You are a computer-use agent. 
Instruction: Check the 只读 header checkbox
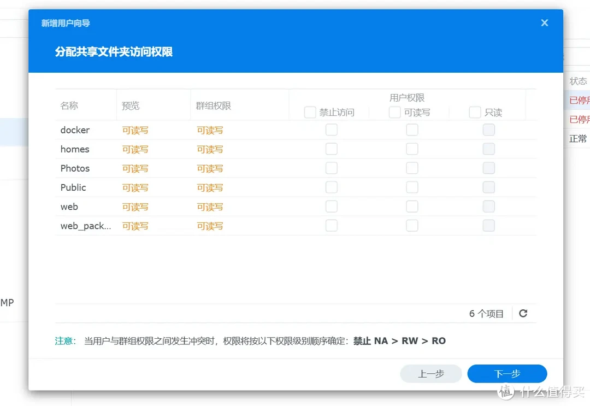pos(474,112)
